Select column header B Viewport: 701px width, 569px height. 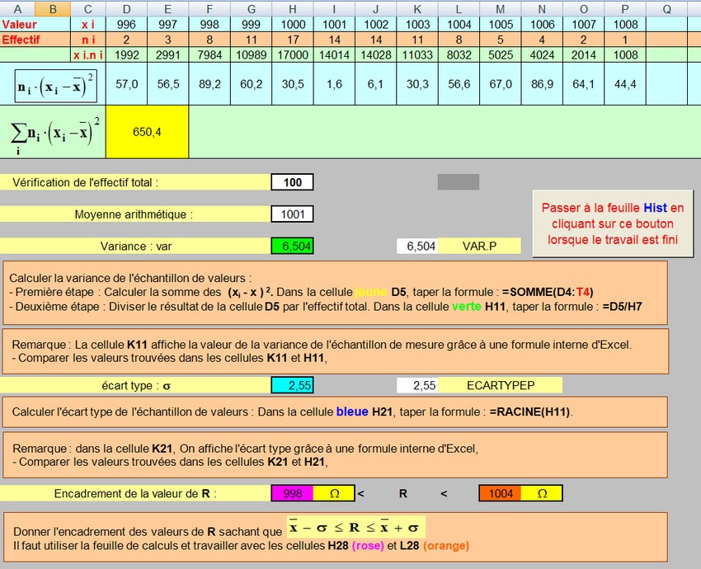coord(53,8)
